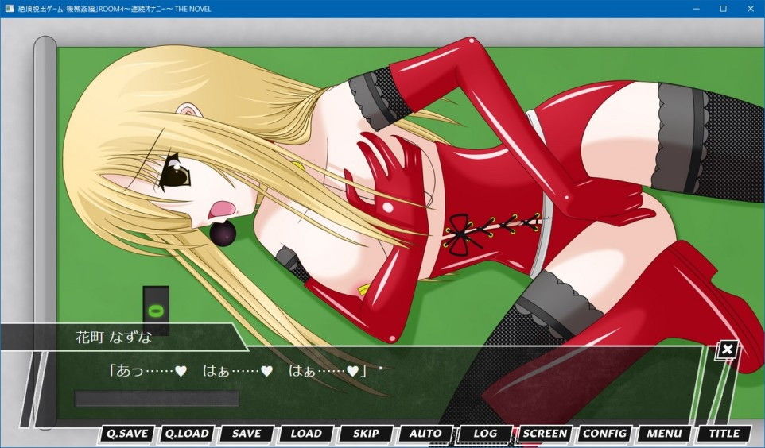This screenshot has width=765, height=448.
Task: Hide the message window with X icon
Action: (727, 350)
